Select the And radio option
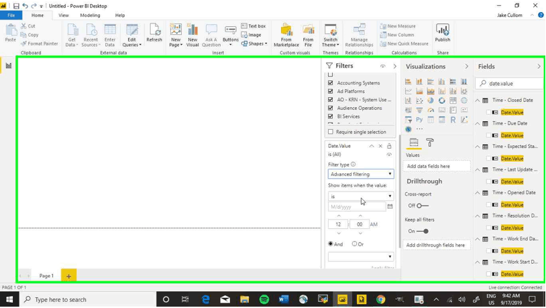The image size is (546, 308). pyautogui.click(x=331, y=244)
